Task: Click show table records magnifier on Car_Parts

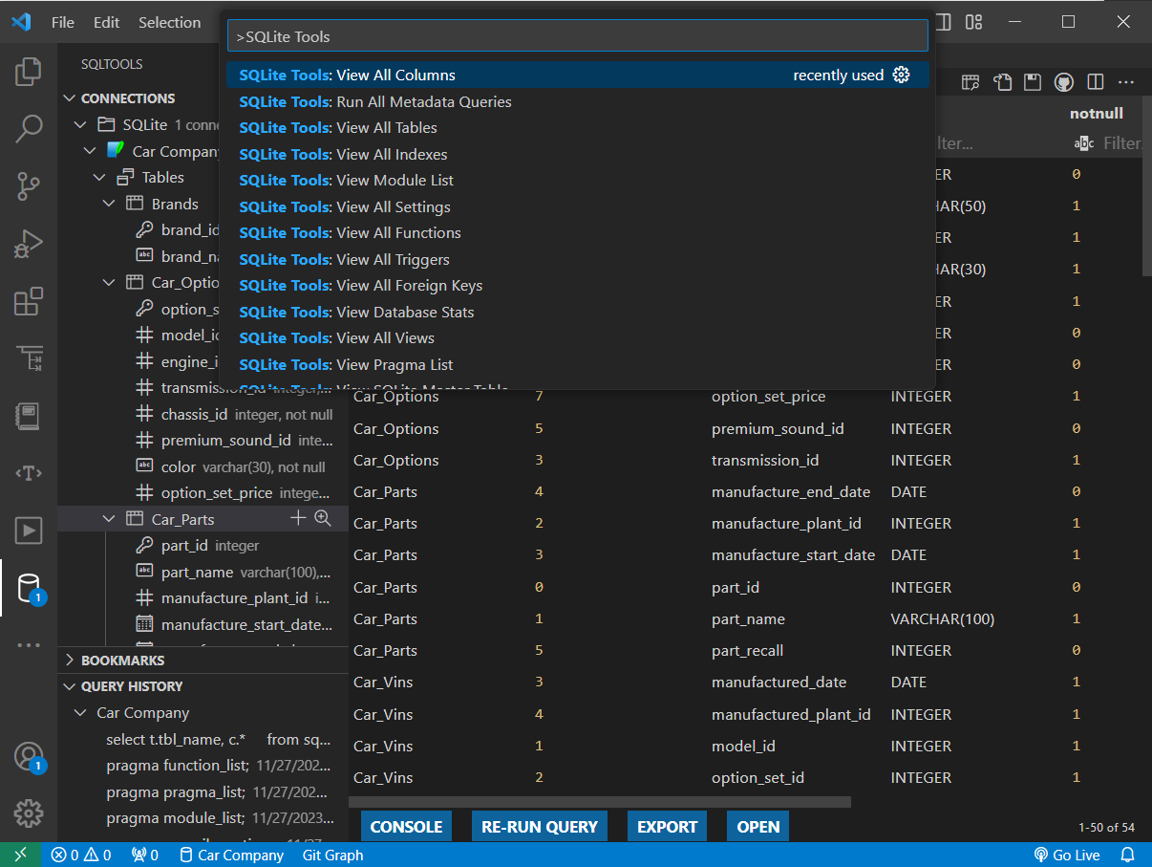Action: tap(323, 518)
